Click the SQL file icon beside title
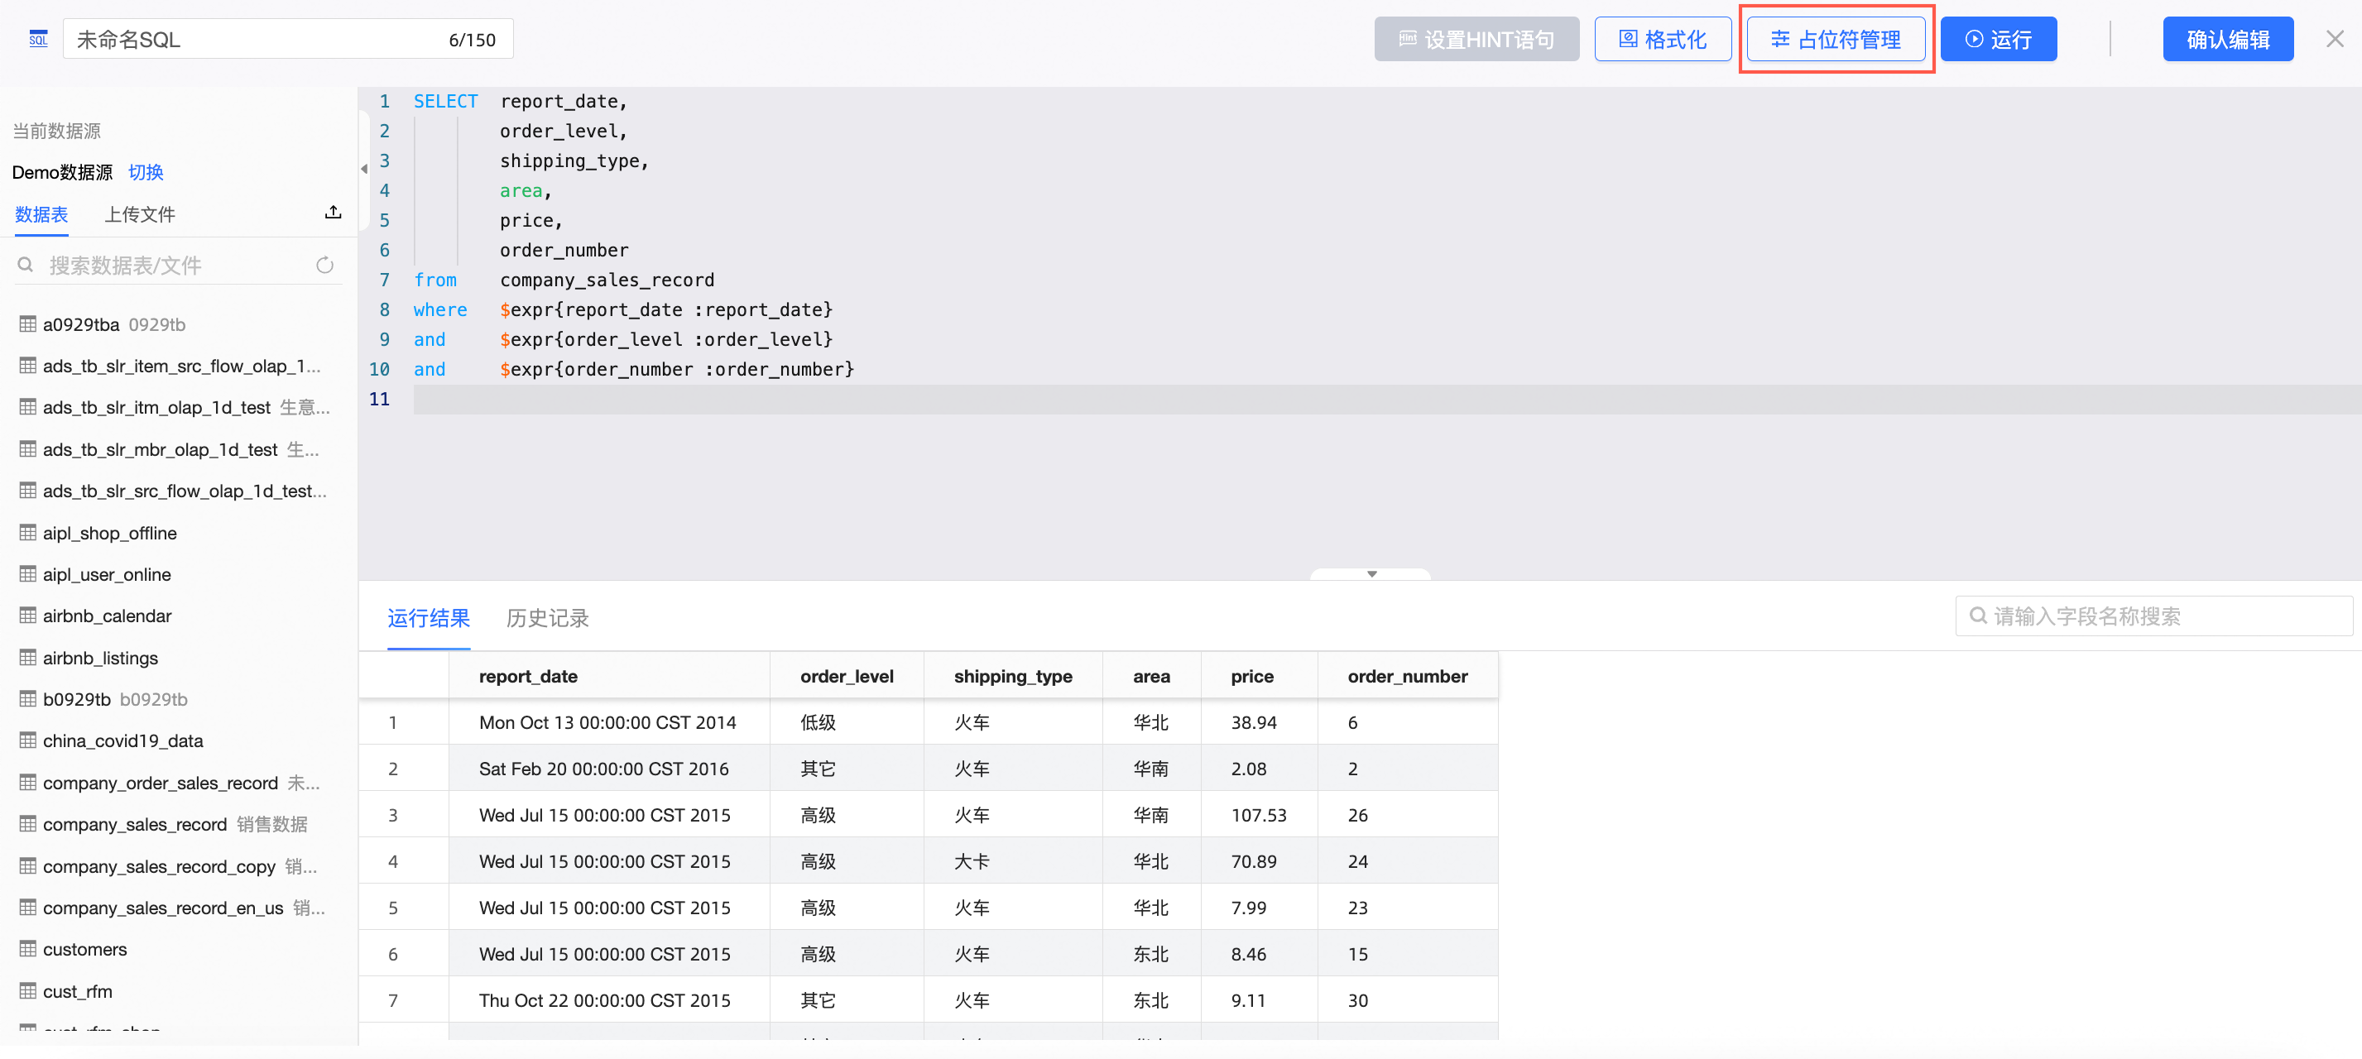2362x1059 pixels. pos(37,40)
